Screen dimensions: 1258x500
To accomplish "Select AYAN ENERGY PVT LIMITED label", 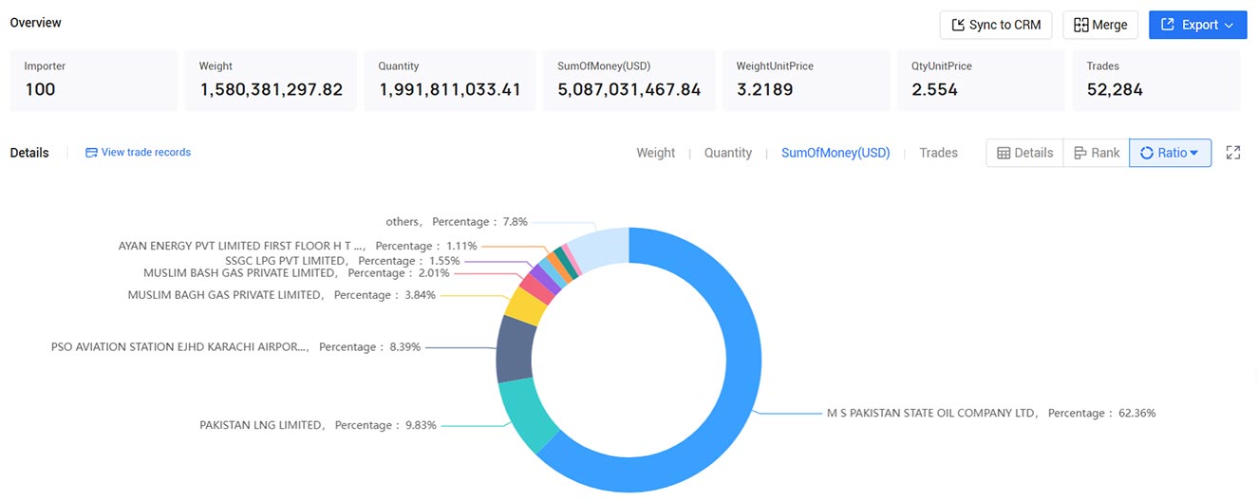I will pos(298,246).
